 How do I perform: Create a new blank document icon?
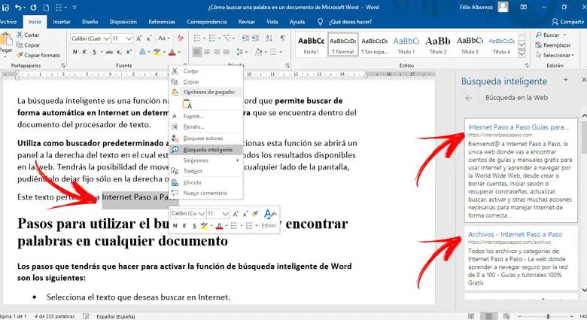[46, 7]
